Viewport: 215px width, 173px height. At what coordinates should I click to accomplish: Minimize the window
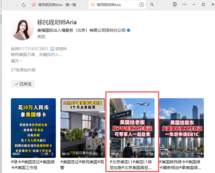[194, 5]
